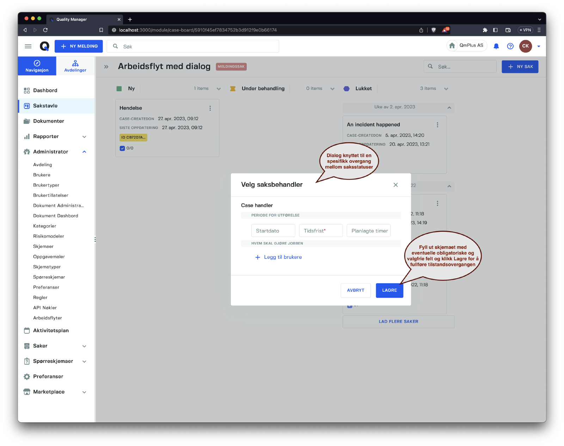This screenshot has width=564, height=446.
Task: Open help via the question mark icon
Action: click(x=510, y=46)
